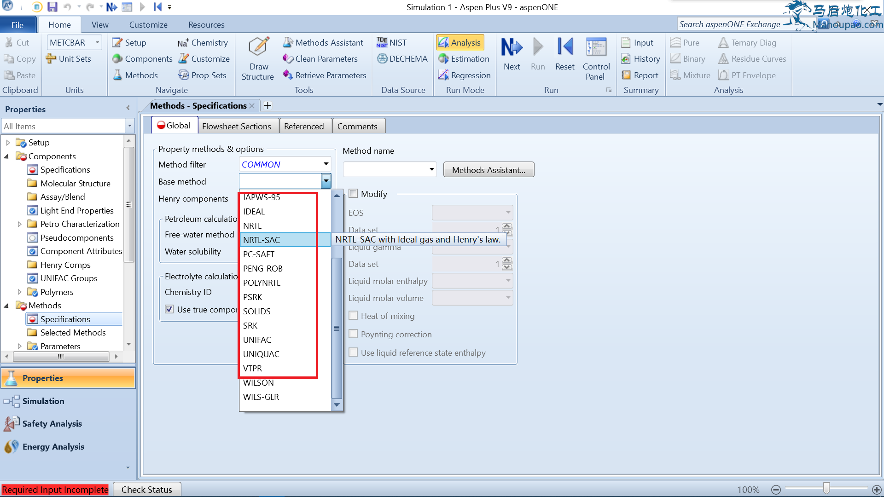Click Reset simulation icon
Screen dimensions: 884x497
(x=564, y=54)
